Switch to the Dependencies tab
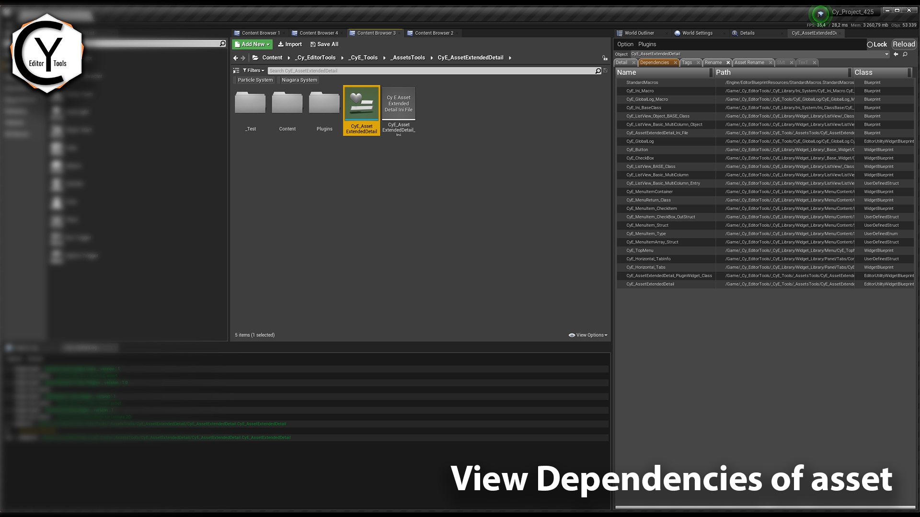 point(655,62)
